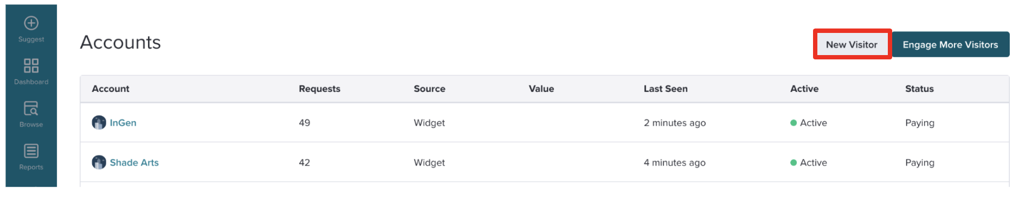Sort by the Account column header
1019x203 pixels.
(111, 89)
